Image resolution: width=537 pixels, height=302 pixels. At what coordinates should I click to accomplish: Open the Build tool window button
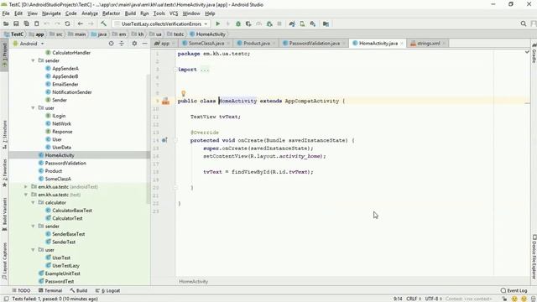click(x=78, y=290)
